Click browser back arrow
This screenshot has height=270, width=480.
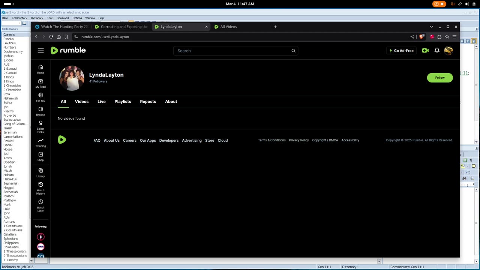click(x=36, y=37)
